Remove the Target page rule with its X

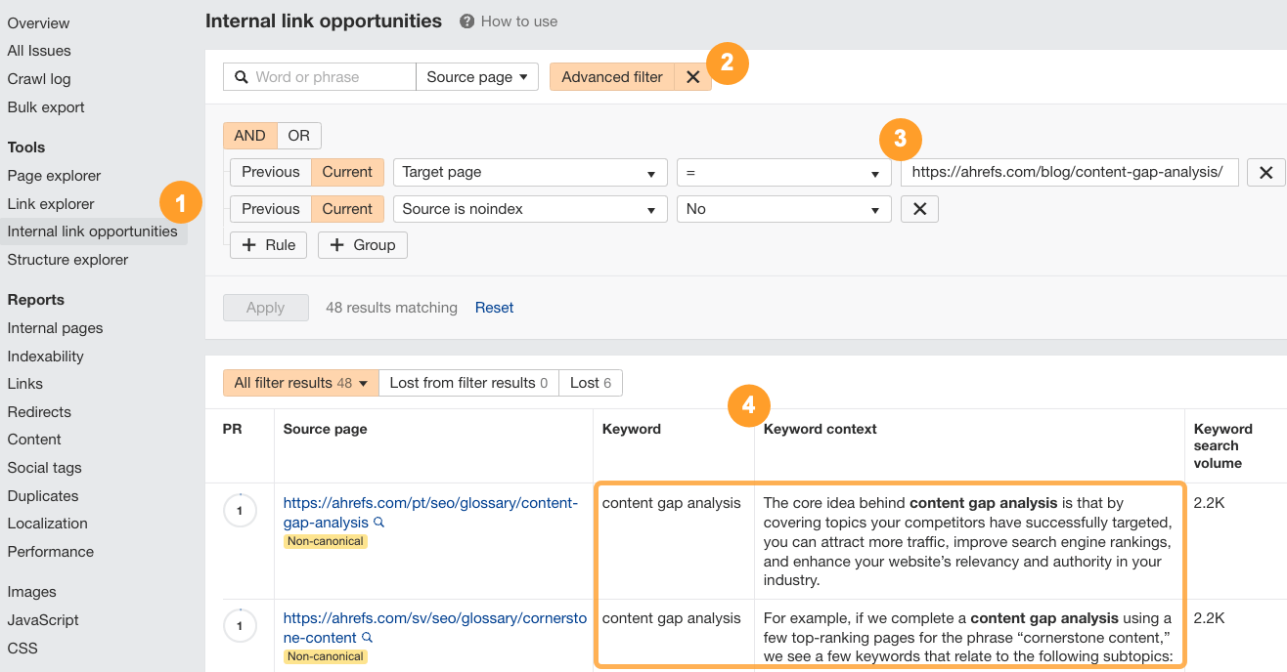tap(1265, 172)
